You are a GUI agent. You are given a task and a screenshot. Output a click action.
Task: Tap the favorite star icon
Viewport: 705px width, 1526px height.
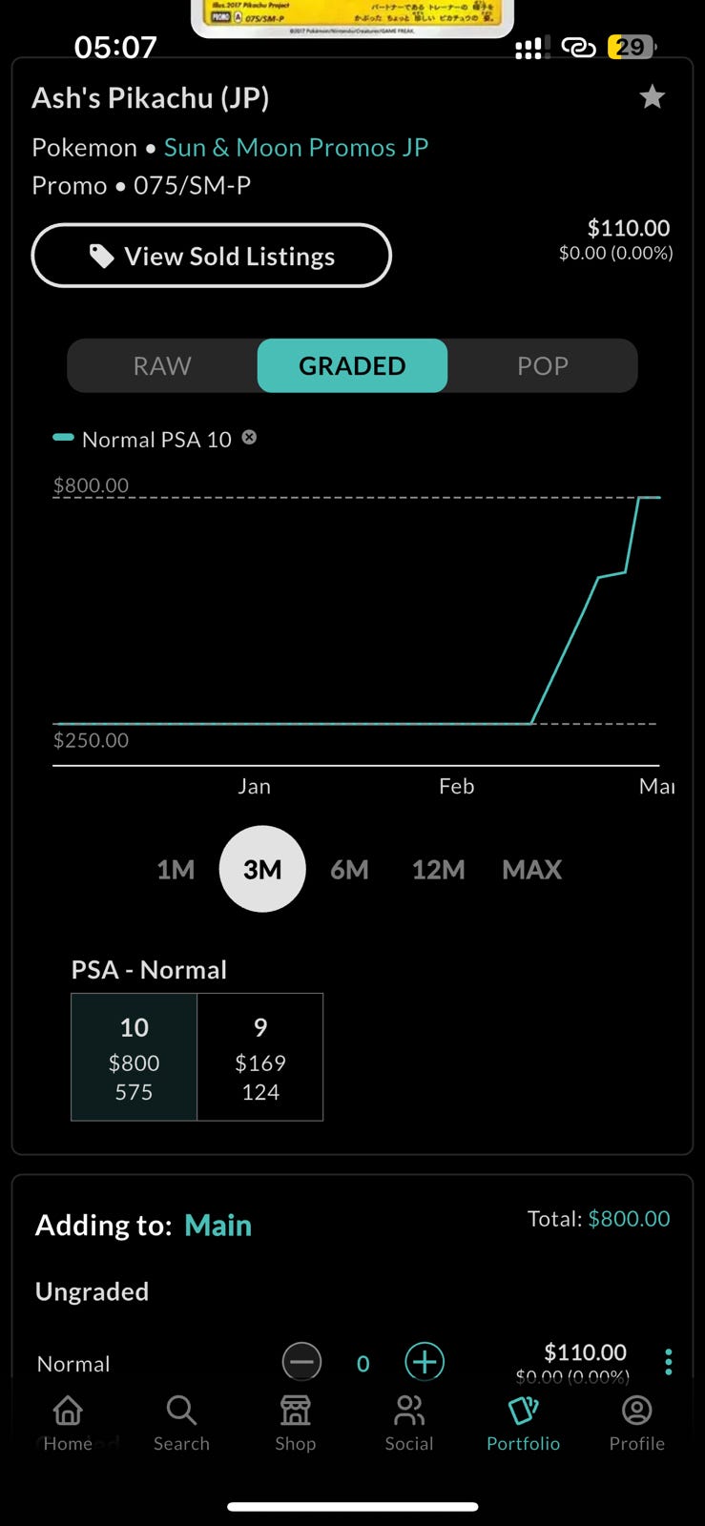652,96
